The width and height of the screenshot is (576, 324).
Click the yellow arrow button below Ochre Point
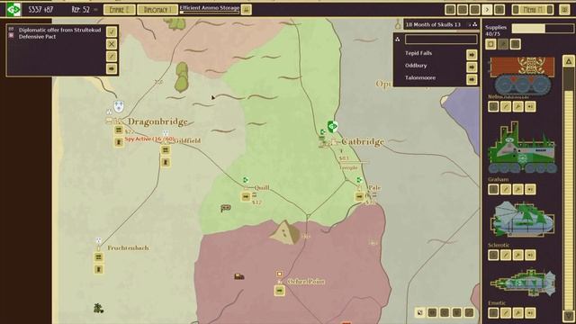click(x=280, y=291)
